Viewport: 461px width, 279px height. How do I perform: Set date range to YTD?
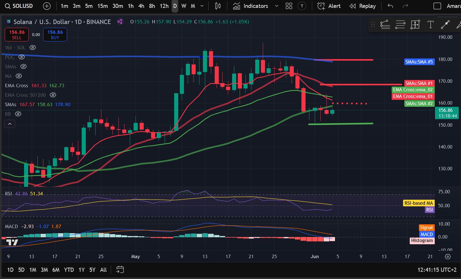pos(69,270)
